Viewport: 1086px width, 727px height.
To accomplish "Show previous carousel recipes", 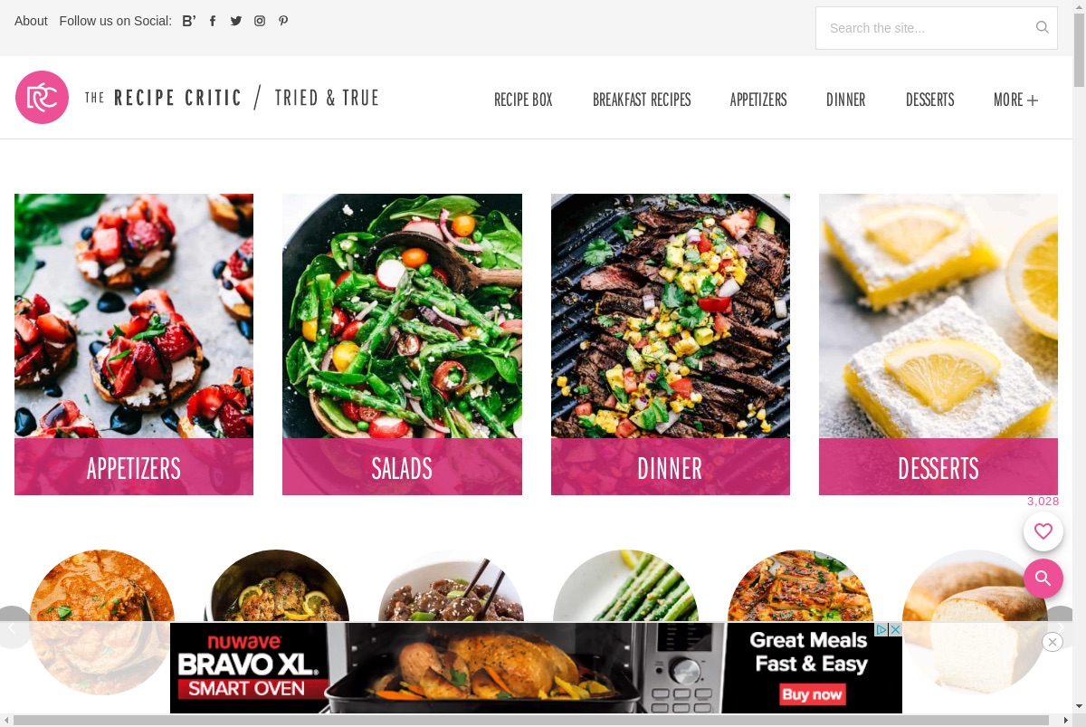I will tap(11, 627).
